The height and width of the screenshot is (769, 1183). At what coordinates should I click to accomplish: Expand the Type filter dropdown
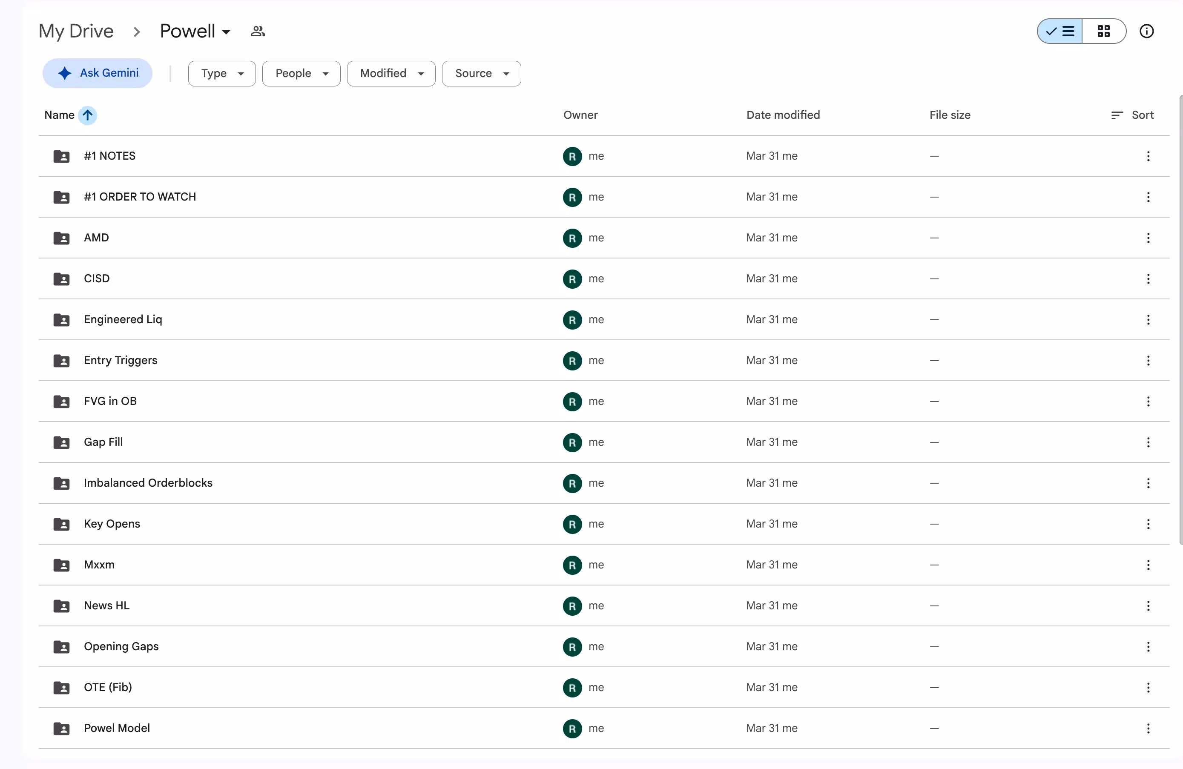pyautogui.click(x=222, y=74)
